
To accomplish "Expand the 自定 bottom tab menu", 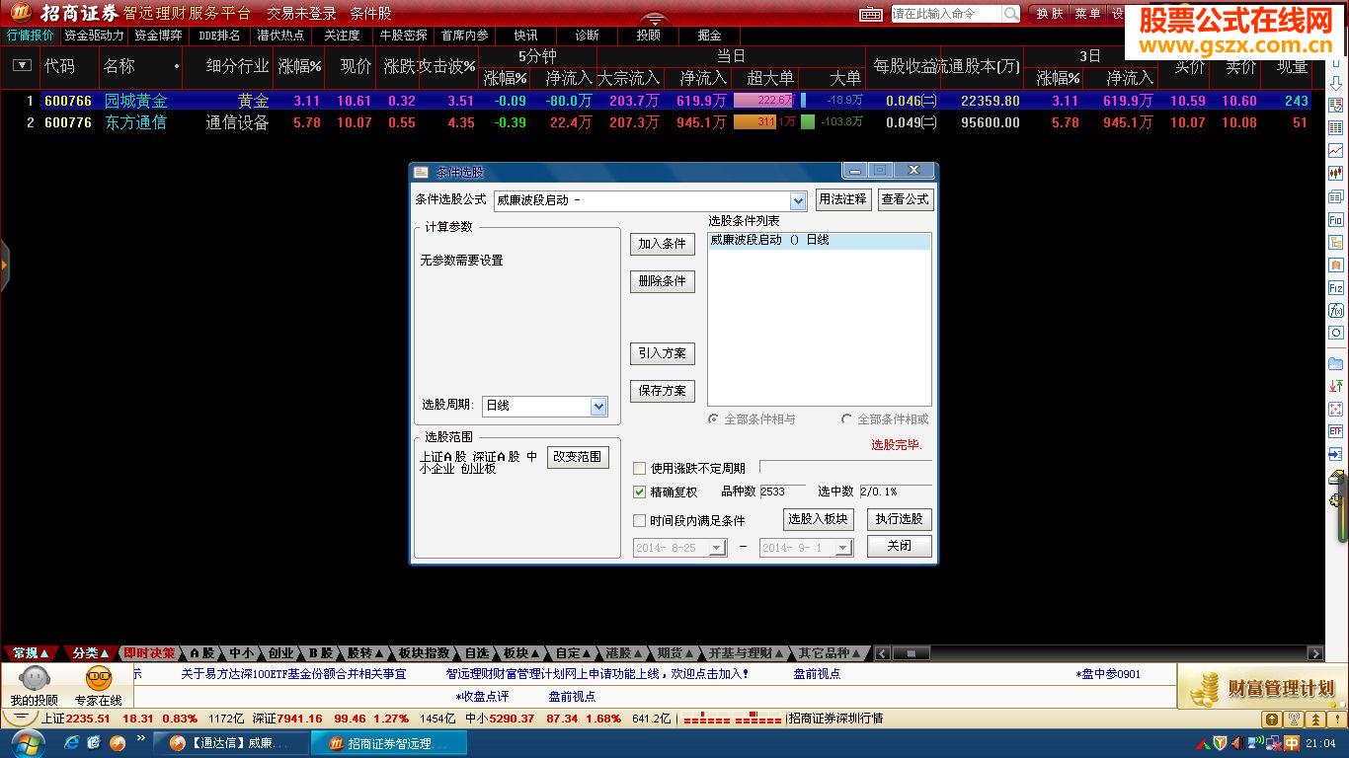I will point(574,653).
